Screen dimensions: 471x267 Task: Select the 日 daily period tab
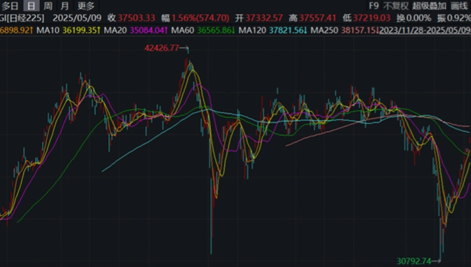click(x=31, y=6)
